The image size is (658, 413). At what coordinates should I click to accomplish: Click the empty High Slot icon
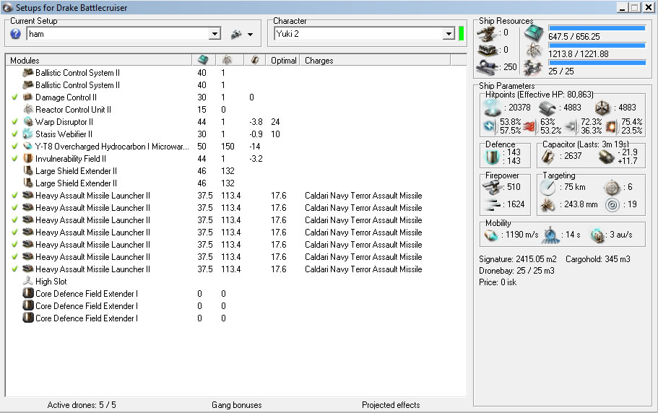point(28,282)
